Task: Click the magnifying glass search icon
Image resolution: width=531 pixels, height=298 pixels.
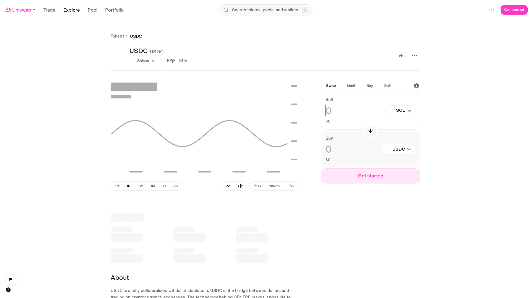Action: pyautogui.click(x=226, y=10)
